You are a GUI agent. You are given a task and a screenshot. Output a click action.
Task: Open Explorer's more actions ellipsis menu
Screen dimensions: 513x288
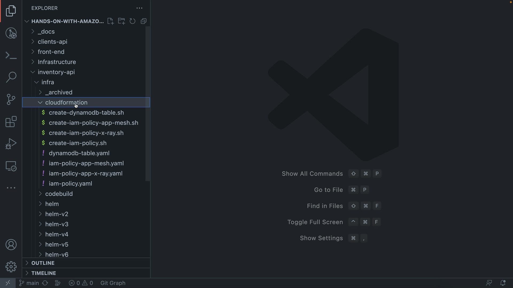coord(139,8)
